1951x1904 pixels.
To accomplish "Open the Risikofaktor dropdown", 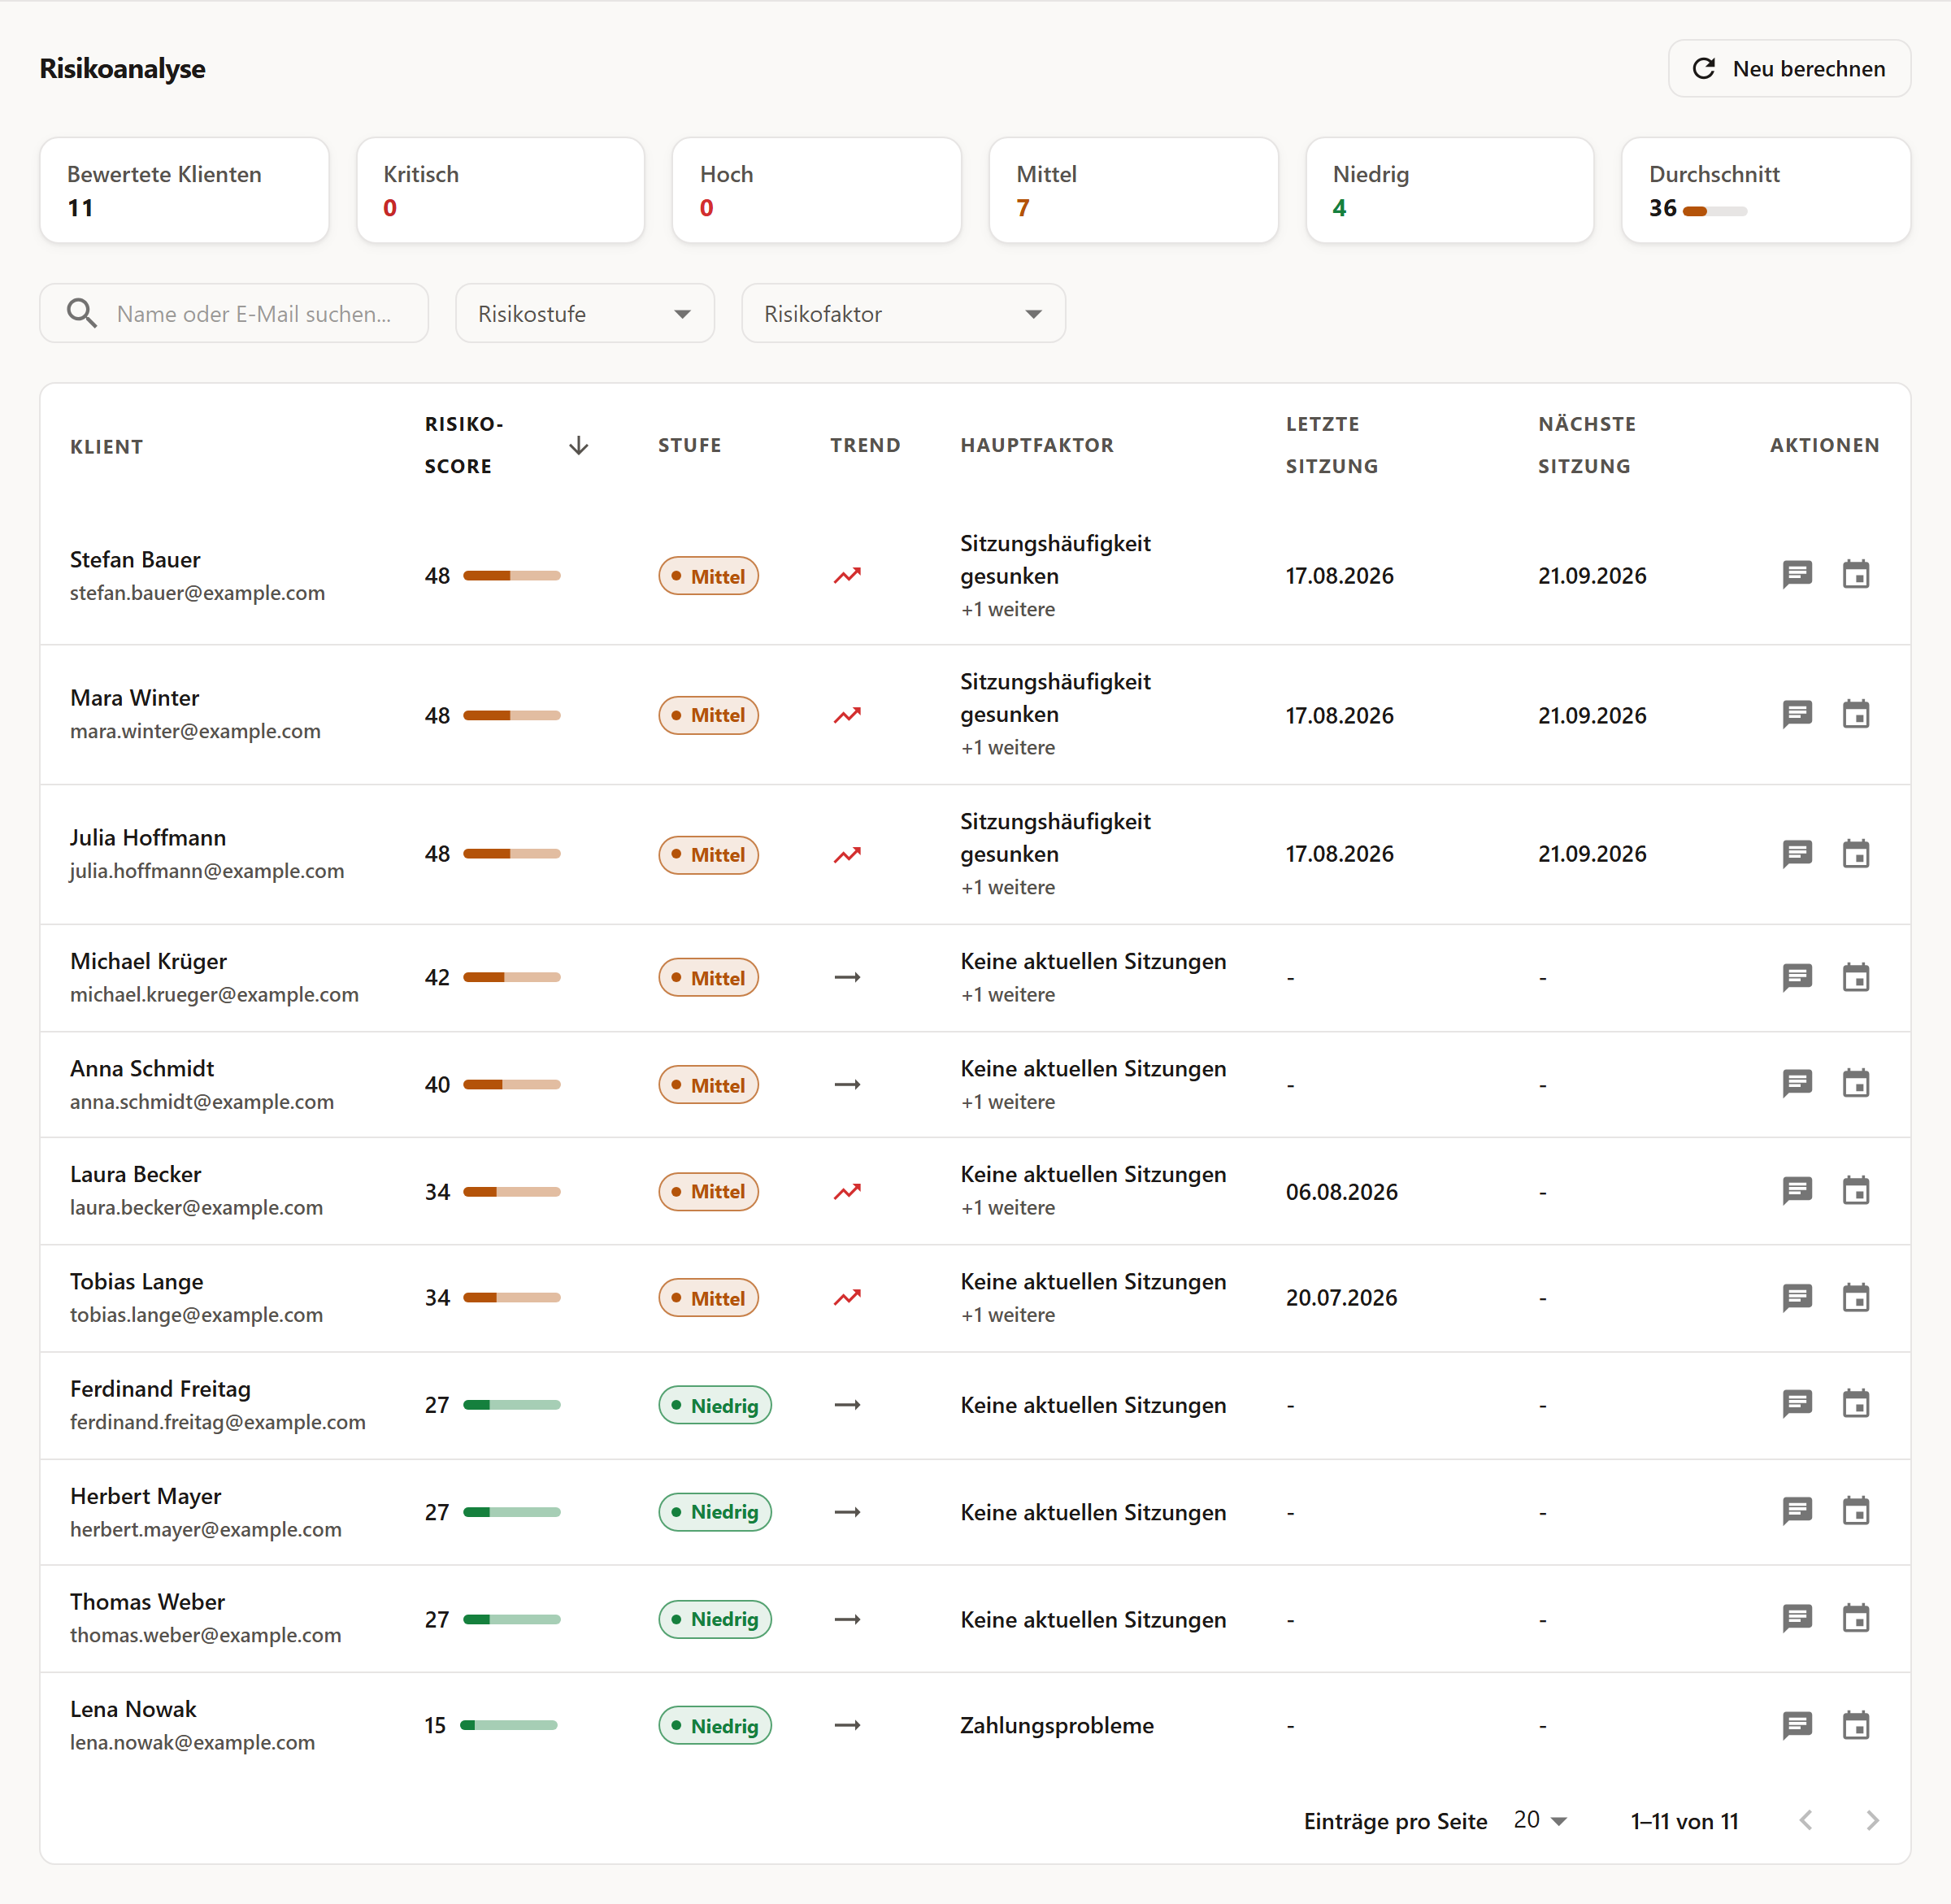I will pyautogui.click(x=903, y=313).
